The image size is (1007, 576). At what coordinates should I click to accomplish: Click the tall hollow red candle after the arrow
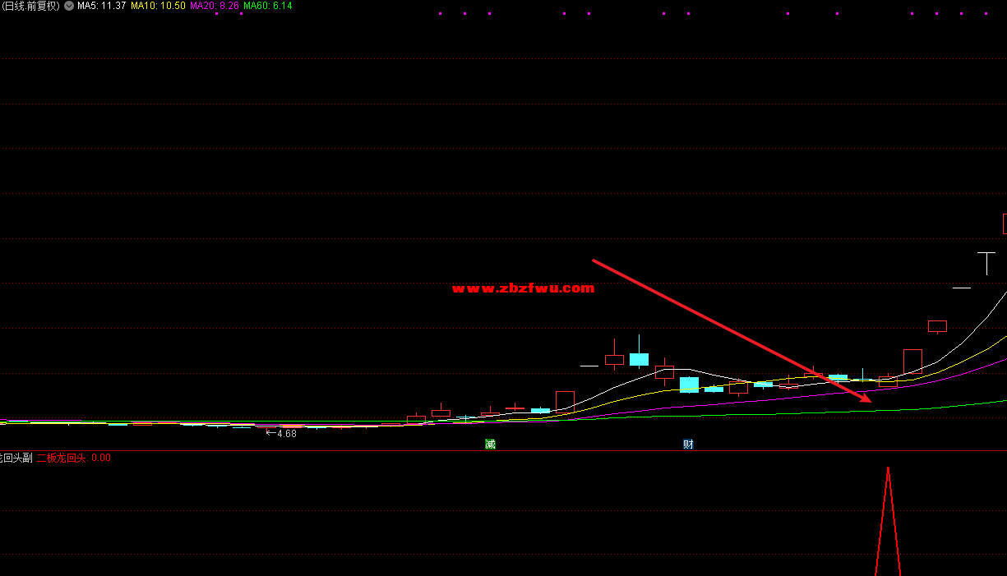coord(912,362)
